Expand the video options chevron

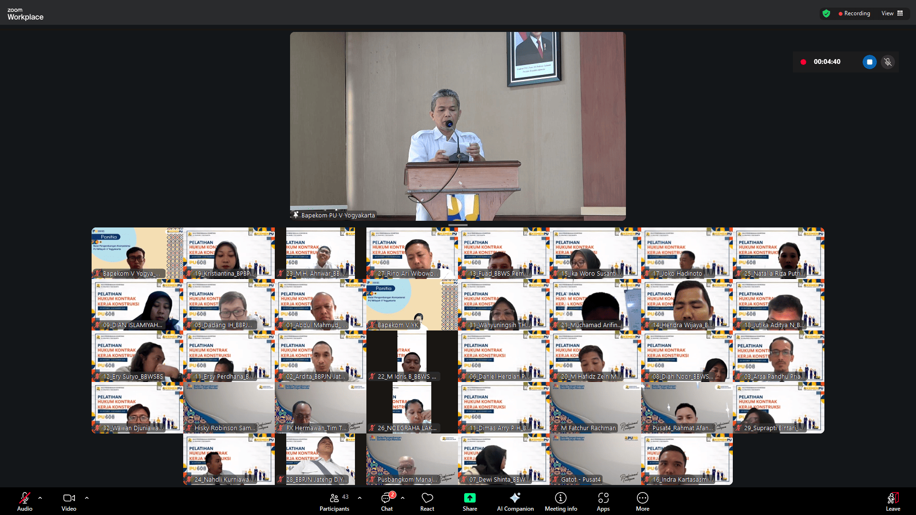(87, 498)
